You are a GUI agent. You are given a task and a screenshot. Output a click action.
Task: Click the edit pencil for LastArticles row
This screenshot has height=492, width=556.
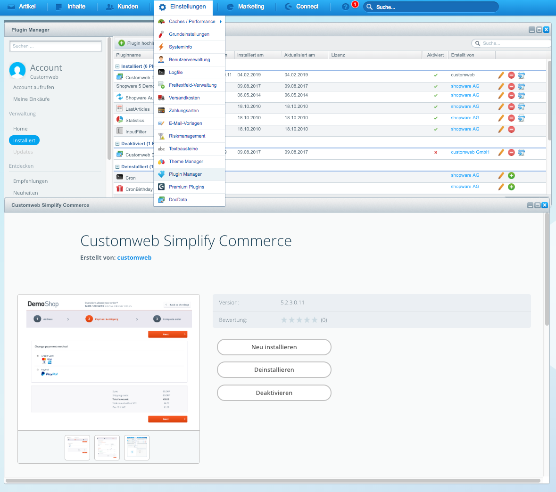[x=501, y=107]
